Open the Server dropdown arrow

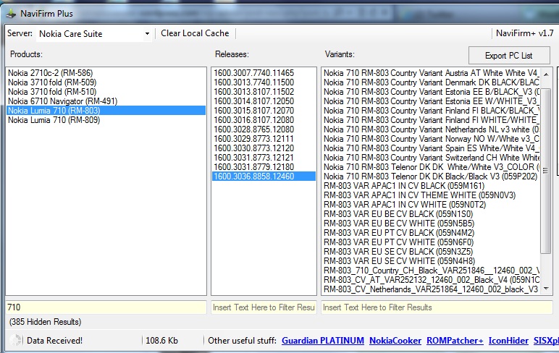[x=147, y=34]
